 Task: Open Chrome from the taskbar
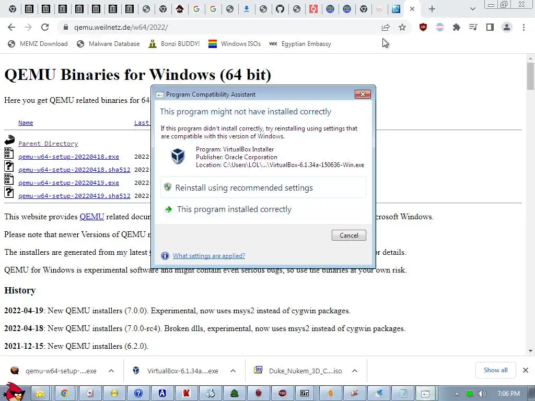click(64, 394)
